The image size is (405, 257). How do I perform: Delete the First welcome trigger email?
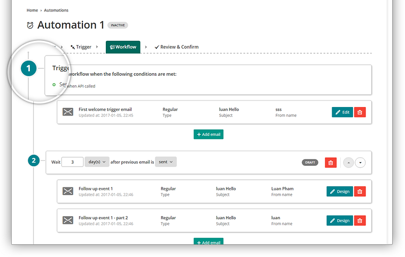359,112
